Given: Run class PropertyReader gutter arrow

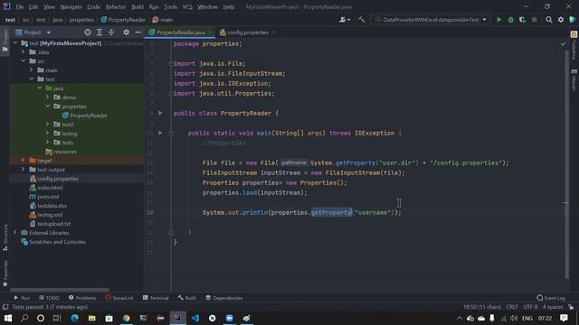Looking at the screenshot, I should click(160, 113).
